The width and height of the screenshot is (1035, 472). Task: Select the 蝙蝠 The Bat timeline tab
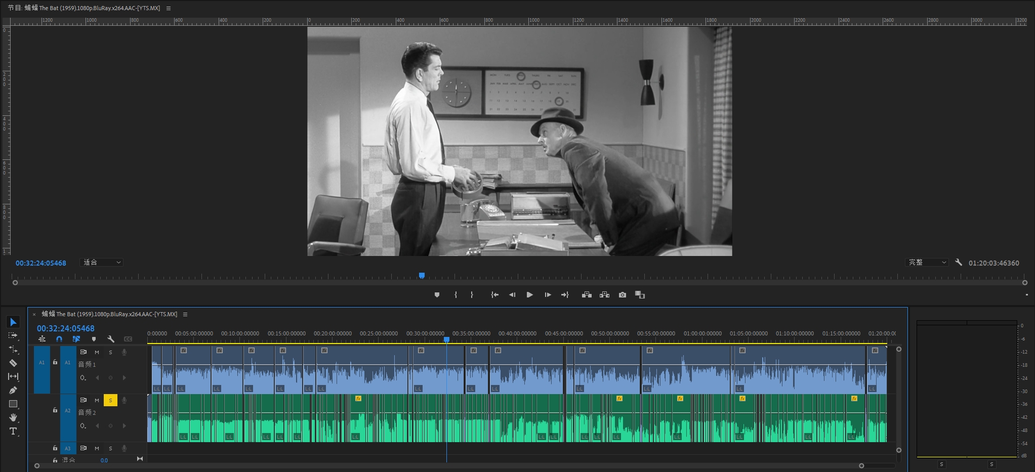[109, 314]
